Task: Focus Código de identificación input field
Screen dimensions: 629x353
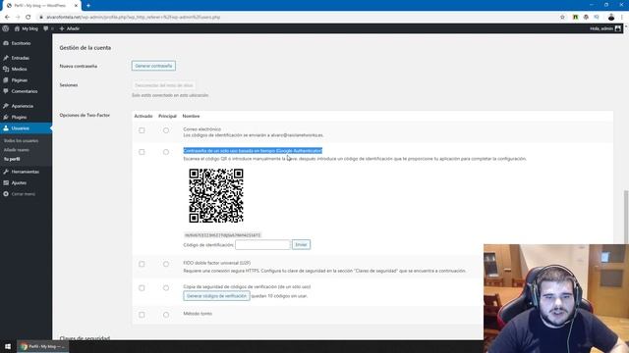Action: (x=262, y=244)
